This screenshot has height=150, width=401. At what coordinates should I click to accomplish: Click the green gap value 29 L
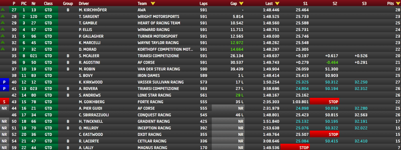coord(240,95)
